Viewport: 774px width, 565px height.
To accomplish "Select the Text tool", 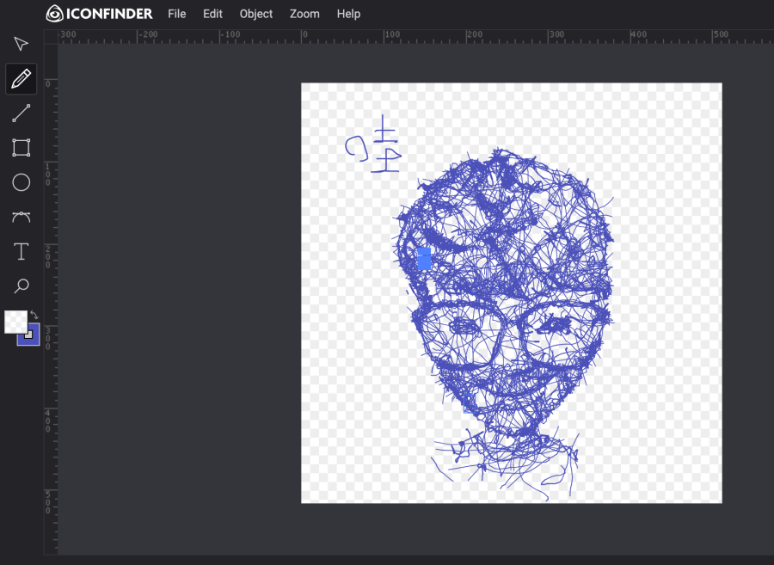I will pos(21,251).
